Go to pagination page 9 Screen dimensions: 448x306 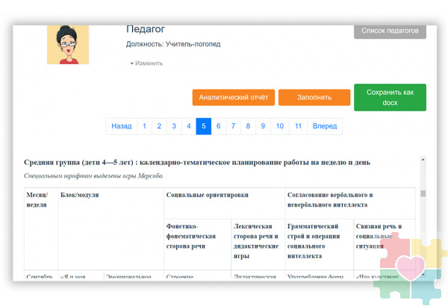pyautogui.click(x=262, y=126)
